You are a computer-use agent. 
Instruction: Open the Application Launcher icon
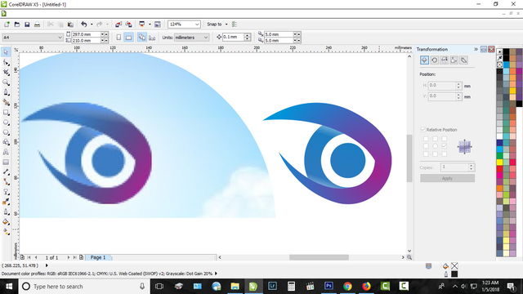141,24
